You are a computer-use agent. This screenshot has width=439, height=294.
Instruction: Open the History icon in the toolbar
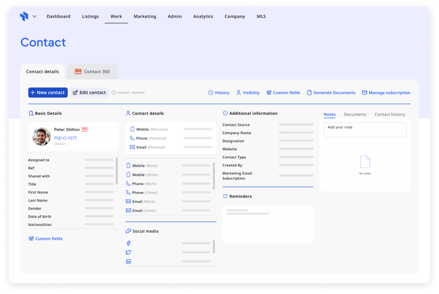[x=212, y=92]
